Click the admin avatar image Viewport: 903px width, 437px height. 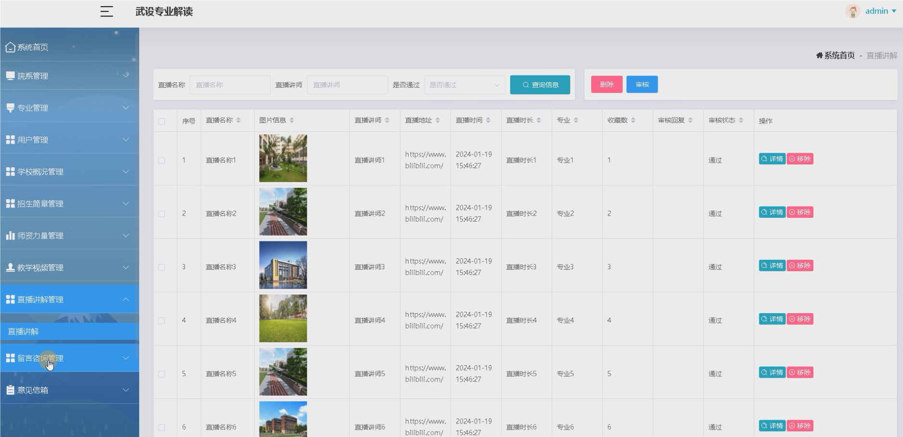[x=853, y=11]
